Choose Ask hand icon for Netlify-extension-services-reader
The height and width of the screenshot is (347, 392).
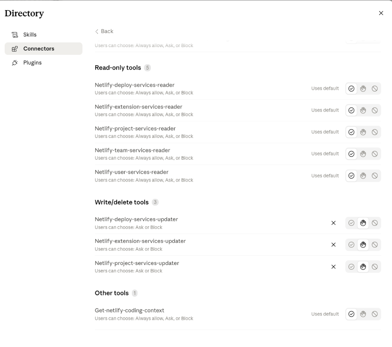[x=363, y=110]
